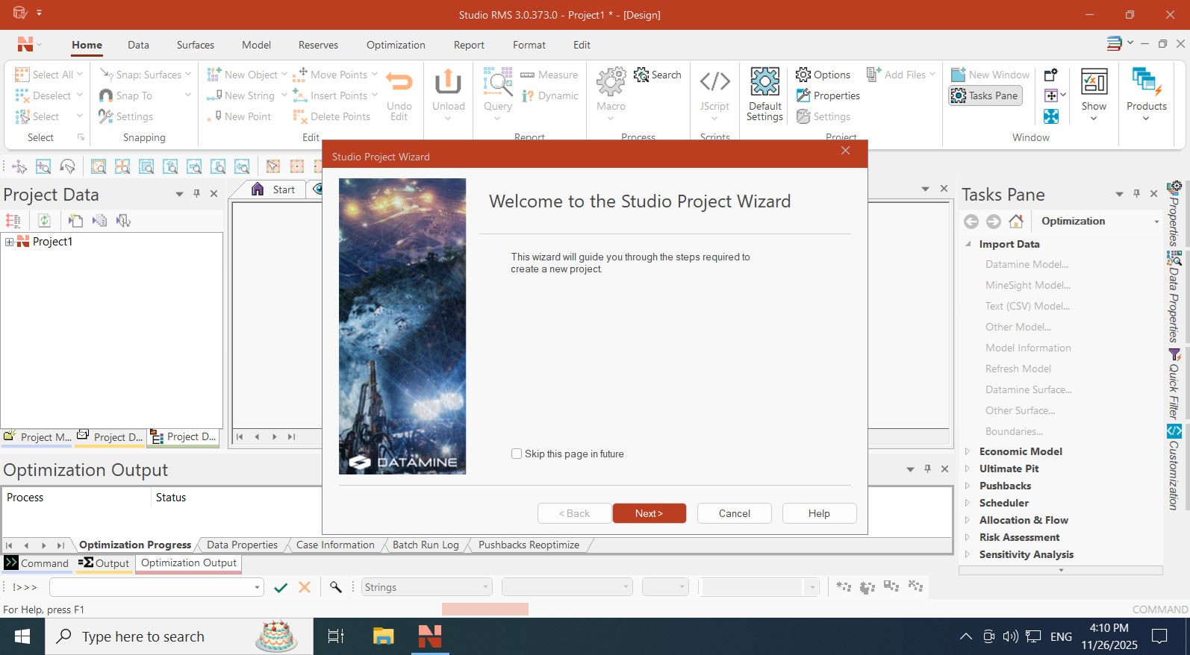Viewport: 1190px width, 655px height.
Task: Click the Unload icon in ribbon
Action: pos(448,82)
